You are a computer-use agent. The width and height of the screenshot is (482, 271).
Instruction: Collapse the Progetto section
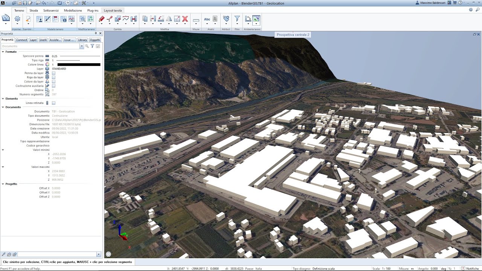pyautogui.click(x=3, y=184)
